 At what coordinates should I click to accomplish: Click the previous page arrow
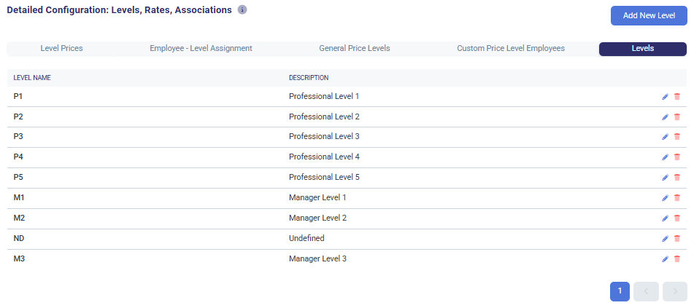(x=647, y=291)
